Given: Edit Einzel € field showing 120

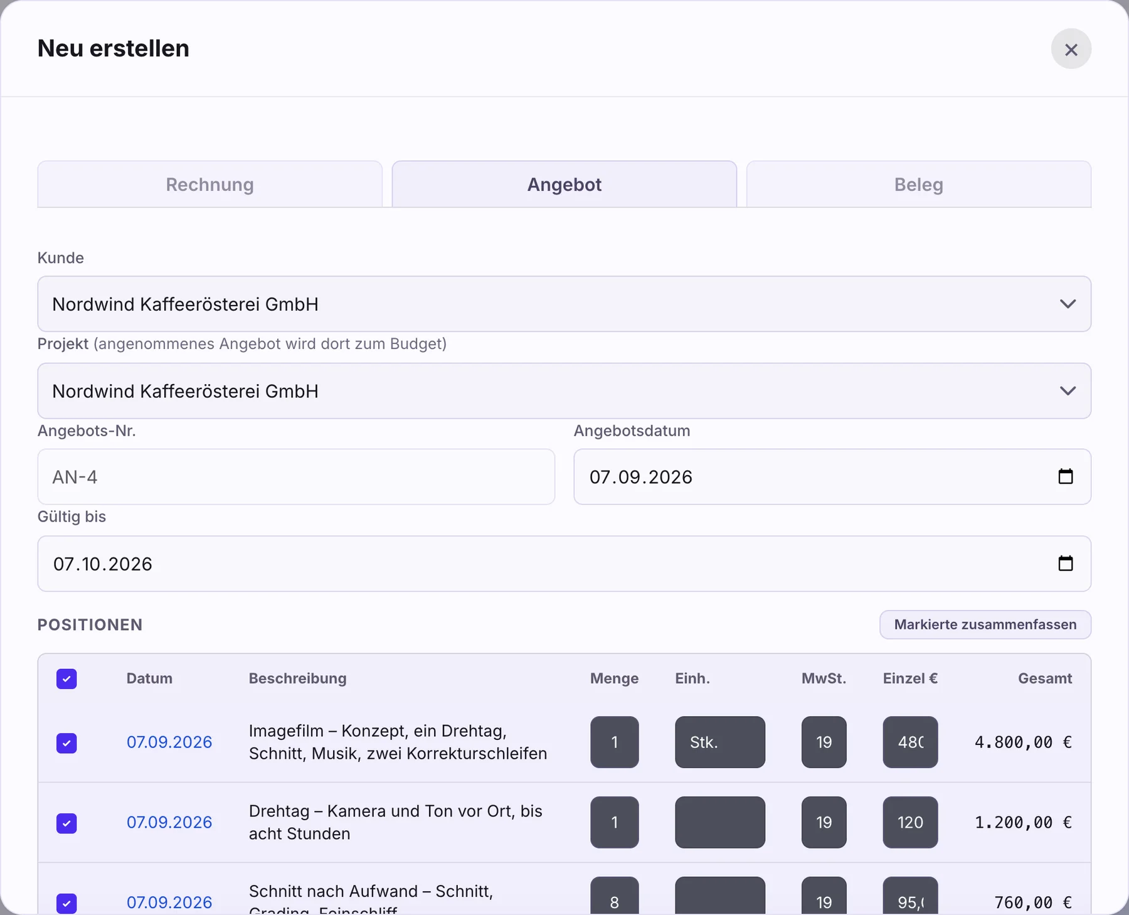Looking at the screenshot, I should pyautogui.click(x=910, y=822).
